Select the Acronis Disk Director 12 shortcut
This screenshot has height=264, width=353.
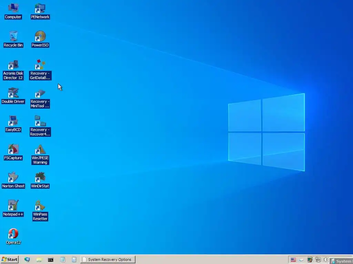point(13,69)
